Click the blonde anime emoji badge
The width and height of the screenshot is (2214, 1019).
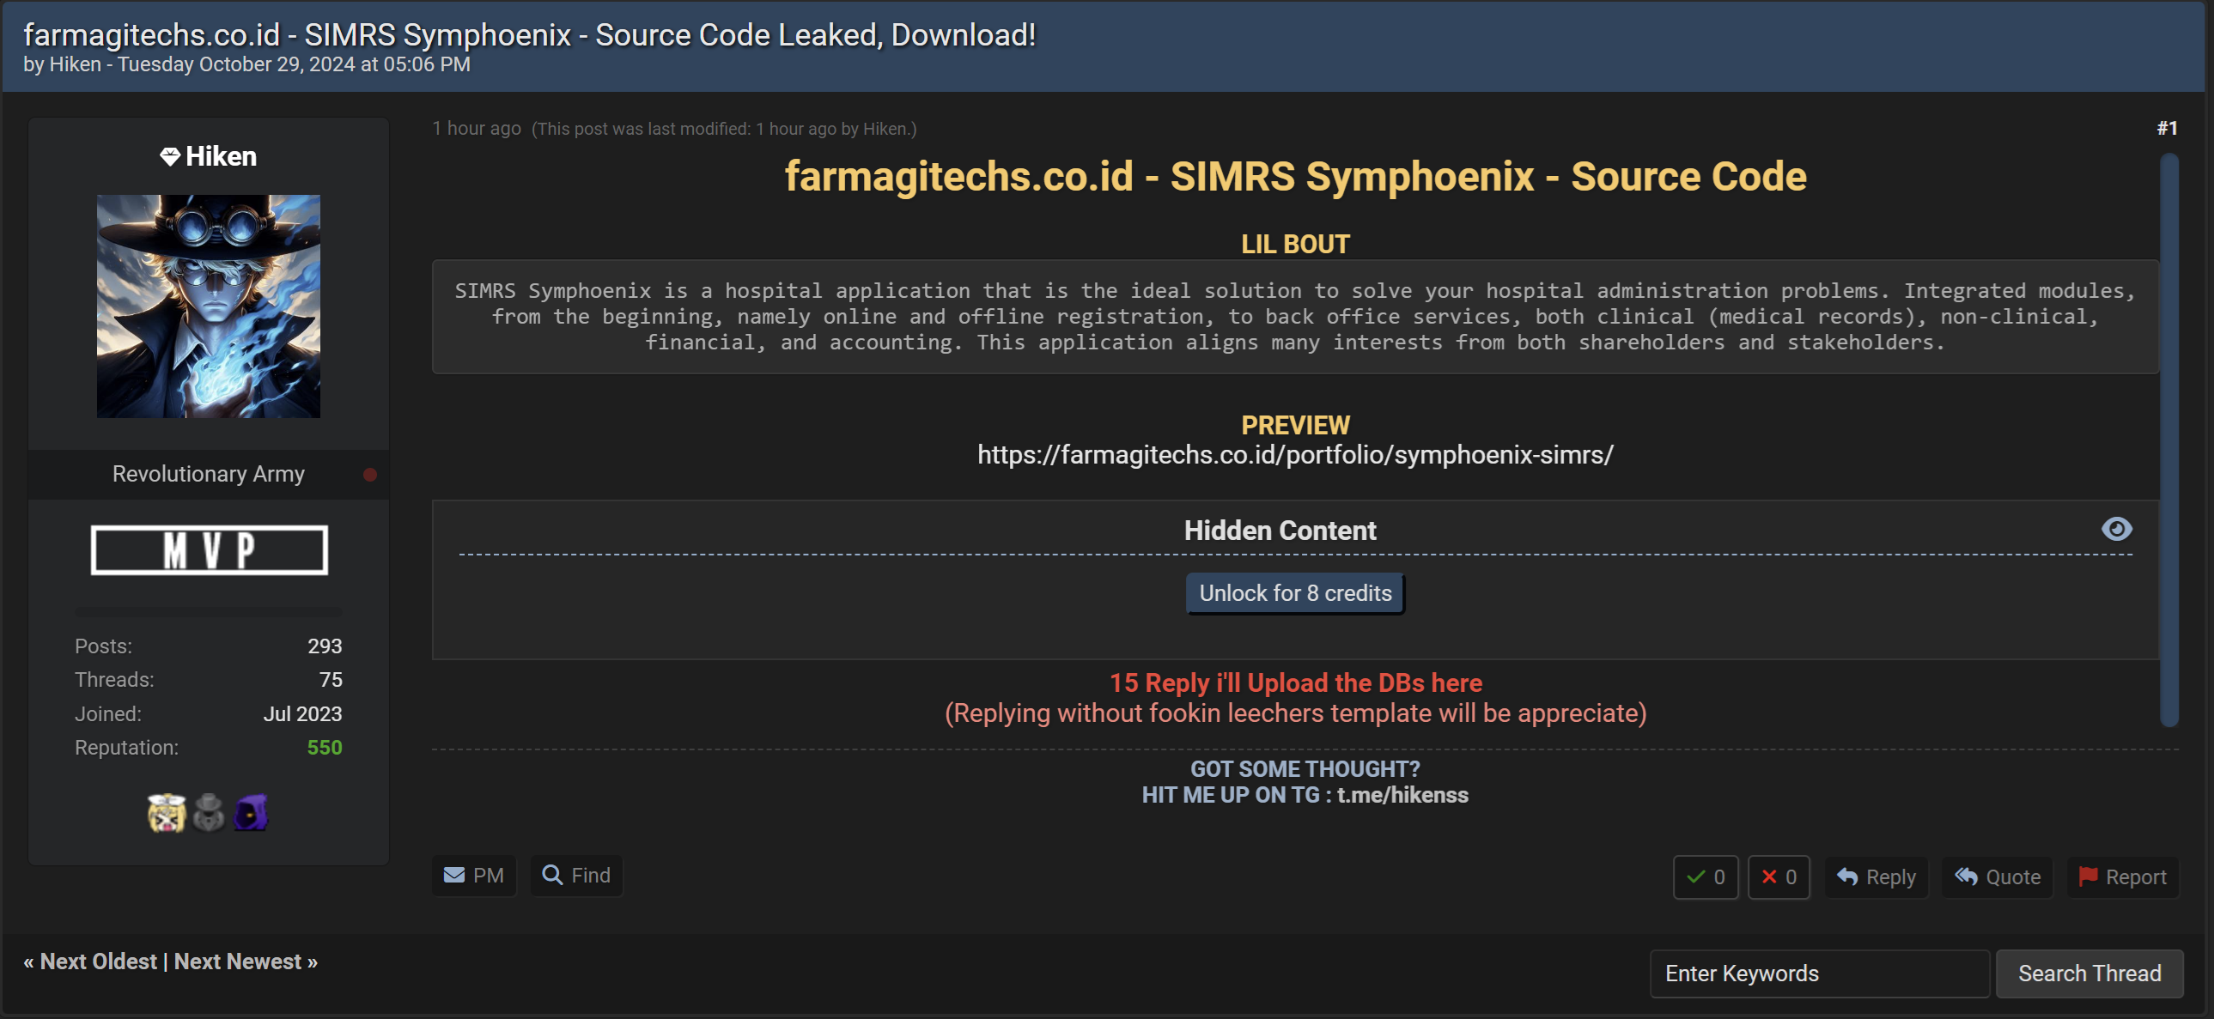coord(167,812)
